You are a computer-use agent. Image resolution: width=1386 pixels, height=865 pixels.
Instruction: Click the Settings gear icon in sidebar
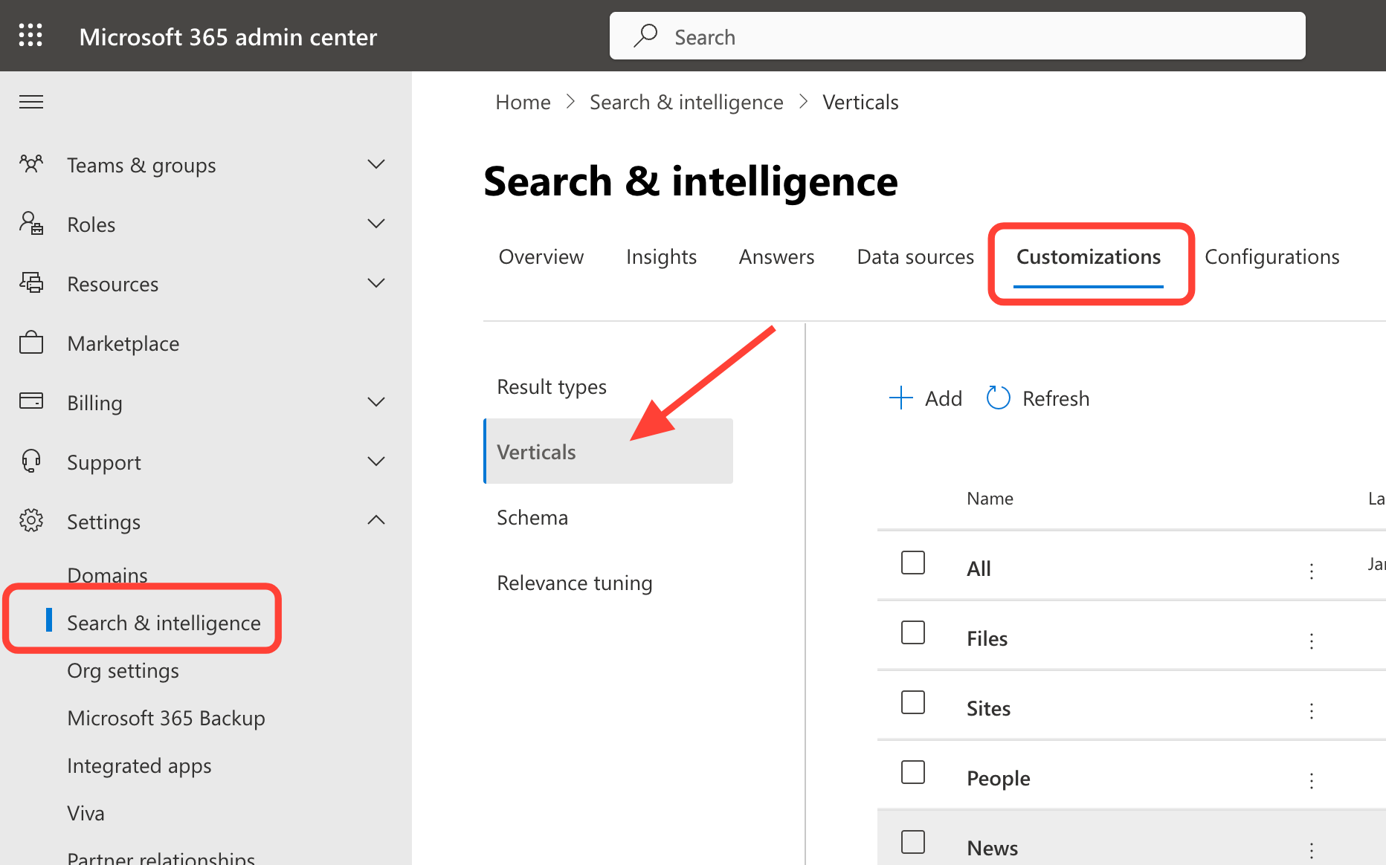click(31, 520)
